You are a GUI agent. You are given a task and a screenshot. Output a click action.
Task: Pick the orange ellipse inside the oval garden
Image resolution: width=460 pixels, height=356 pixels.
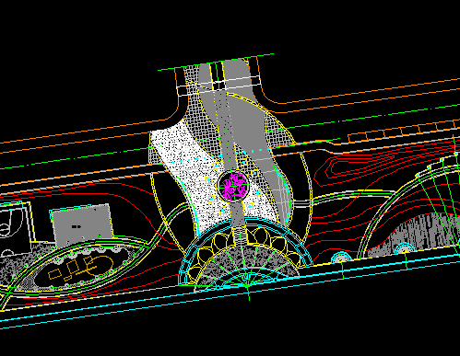(99, 267)
